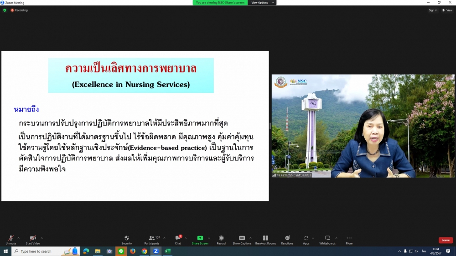Start Video using the camera icon
Viewport: 456px width, 256px height.
[x=32, y=239]
